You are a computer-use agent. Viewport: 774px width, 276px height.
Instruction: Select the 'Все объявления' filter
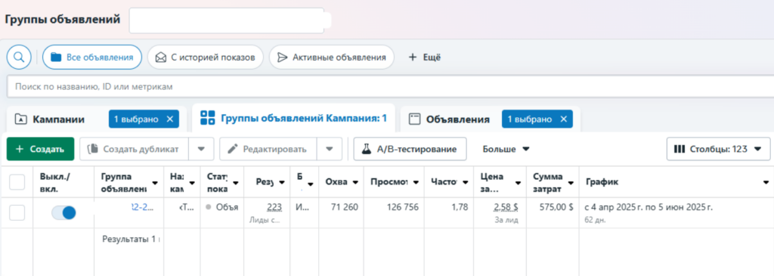click(92, 57)
